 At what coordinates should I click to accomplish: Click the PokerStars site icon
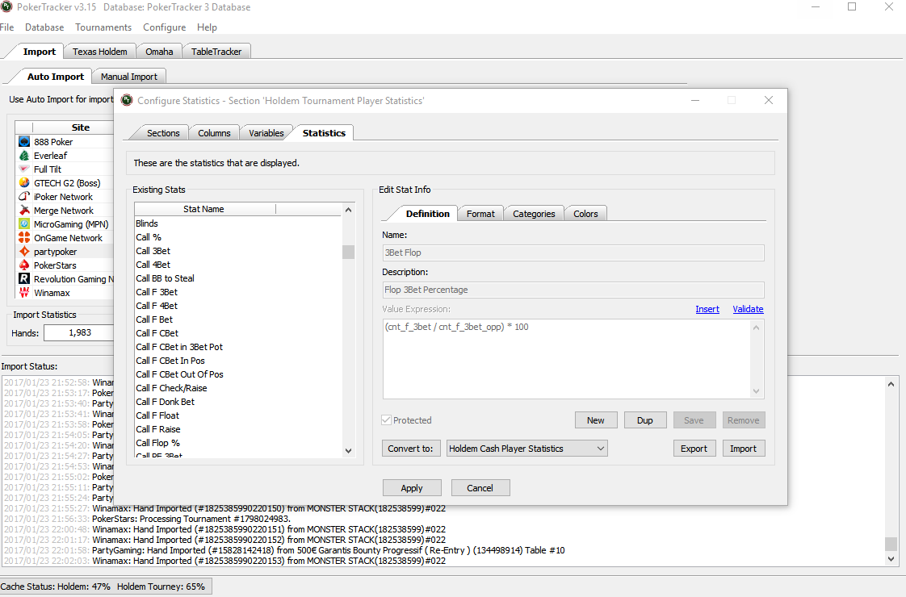[x=24, y=265]
